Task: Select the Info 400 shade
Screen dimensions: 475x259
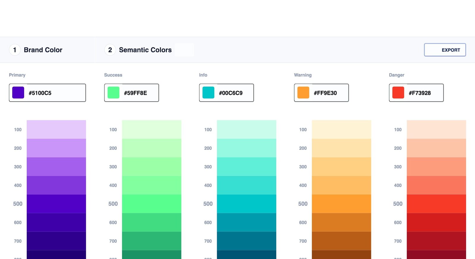Action: point(247,185)
